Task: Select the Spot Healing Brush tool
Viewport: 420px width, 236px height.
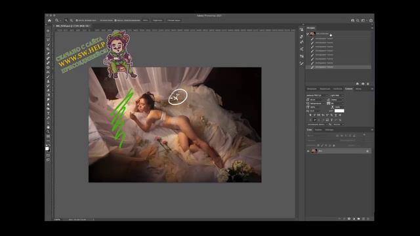Action: (x=48, y=58)
